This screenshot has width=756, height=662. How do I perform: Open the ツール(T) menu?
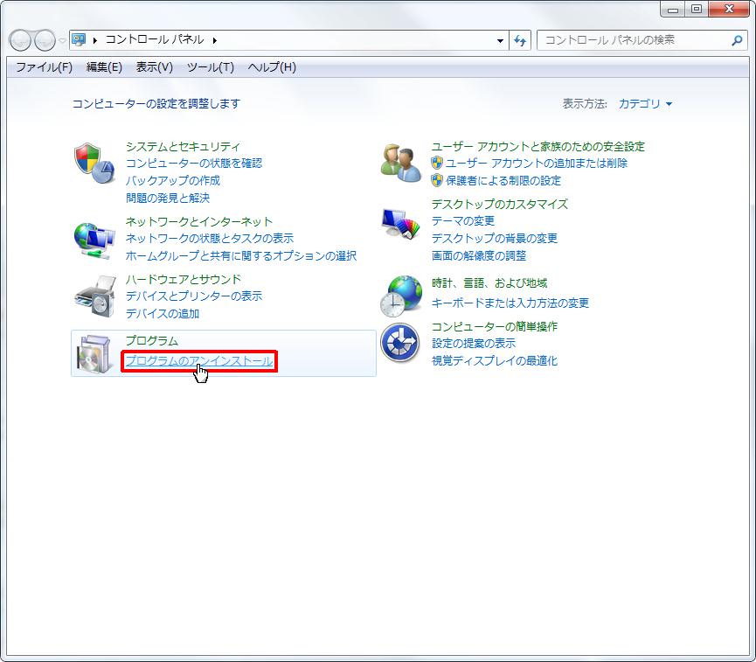(210, 67)
